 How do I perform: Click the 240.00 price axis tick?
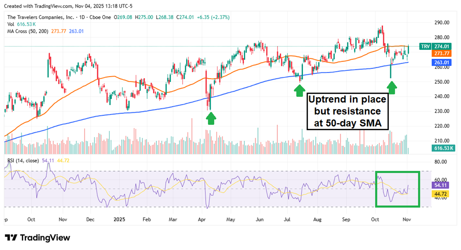pyautogui.click(x=442, y=96)
